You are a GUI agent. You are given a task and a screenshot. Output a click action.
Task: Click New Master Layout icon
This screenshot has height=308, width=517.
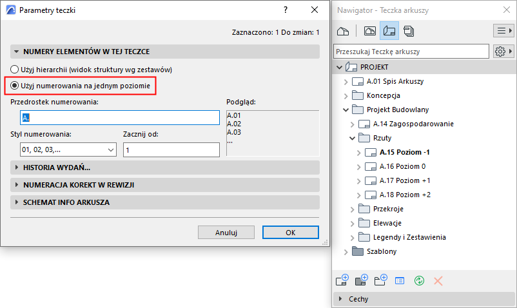362,280
